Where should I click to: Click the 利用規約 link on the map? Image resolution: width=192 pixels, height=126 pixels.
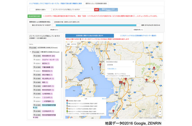(x=160, y=118)
